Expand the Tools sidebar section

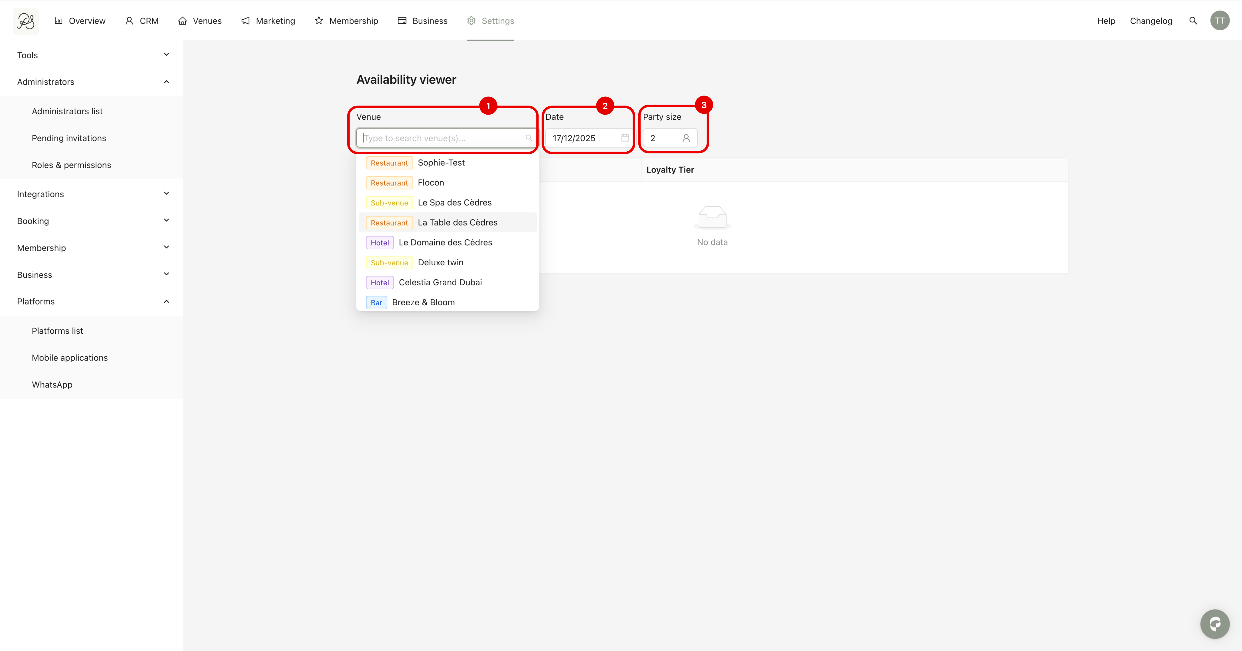166,55
